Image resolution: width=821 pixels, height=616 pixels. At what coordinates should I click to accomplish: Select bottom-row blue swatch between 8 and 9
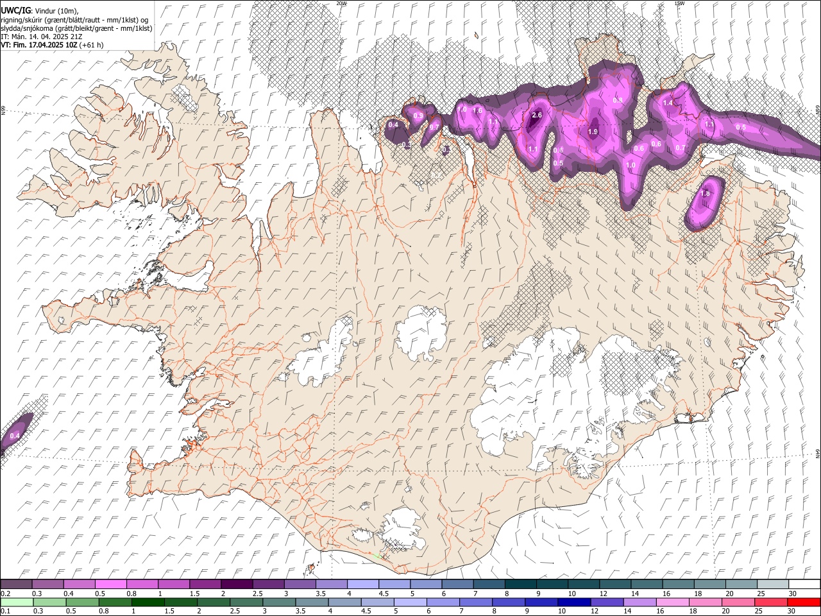pyautogui.click(x=508, y=603)
